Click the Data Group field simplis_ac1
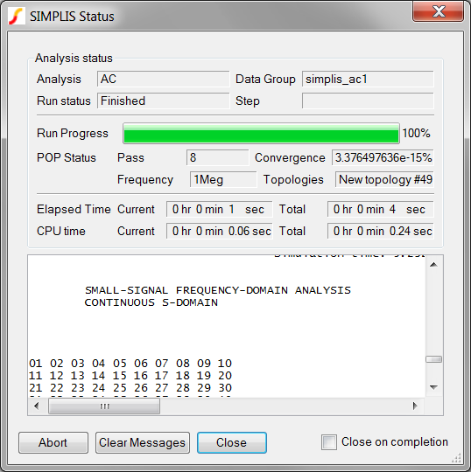The image size is (471, 472). (x=368, y=79)
